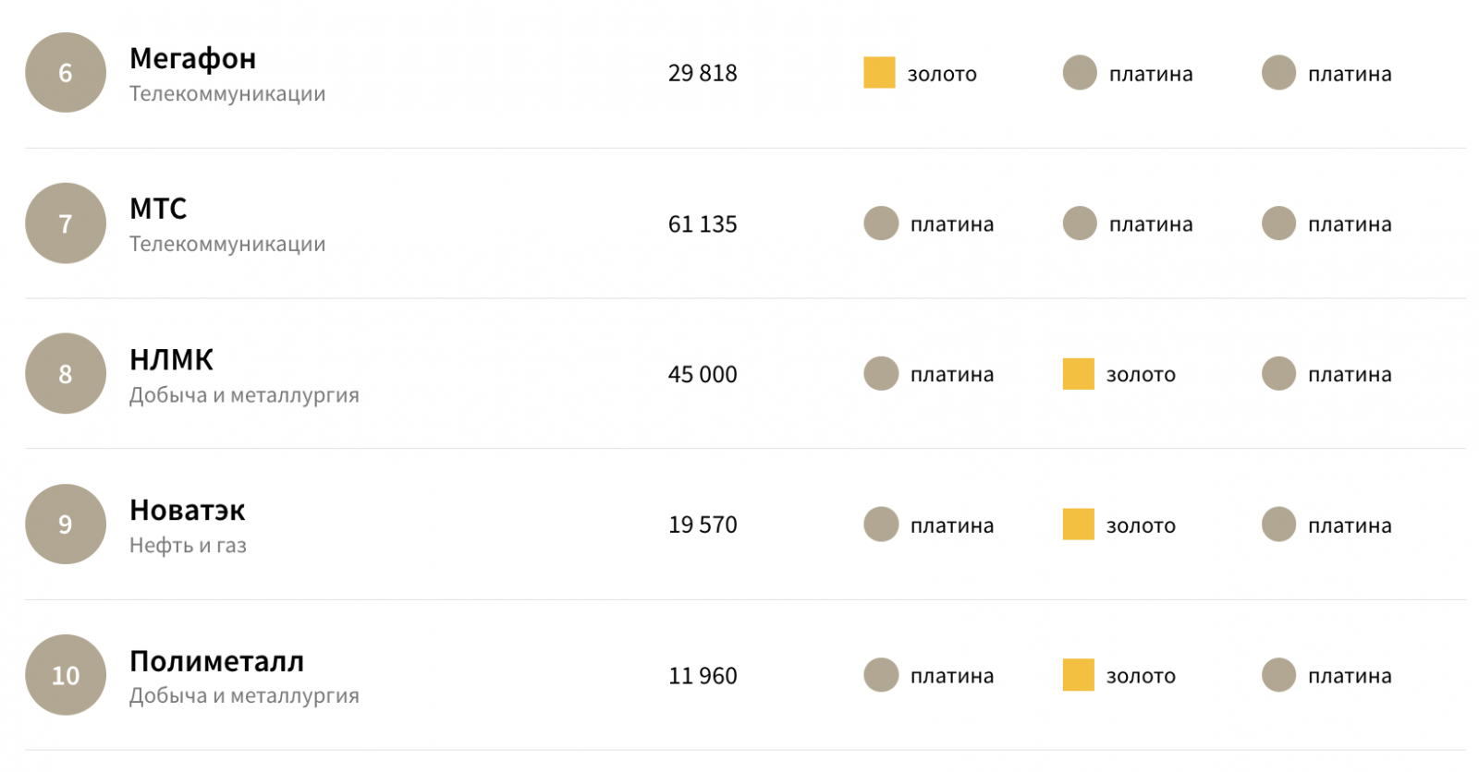1479x772 pixels.
Task: Click НЛМК's yellow золото square icon
Action: [x=1078, y=374]
